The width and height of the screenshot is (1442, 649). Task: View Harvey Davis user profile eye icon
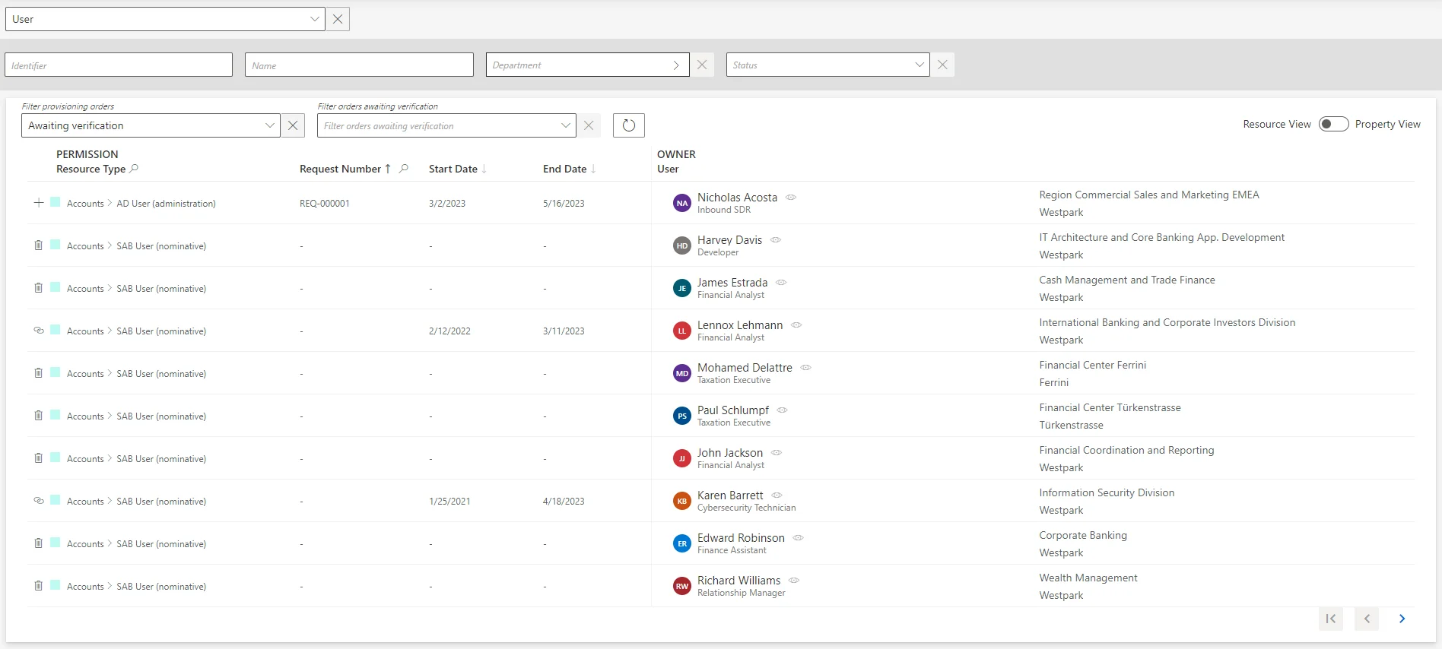776,239
